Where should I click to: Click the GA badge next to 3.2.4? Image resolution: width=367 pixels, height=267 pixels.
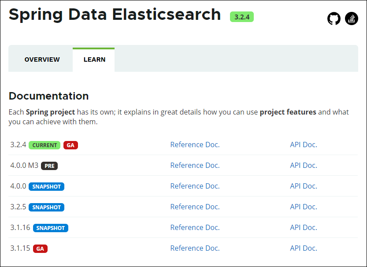coord(70,145)
